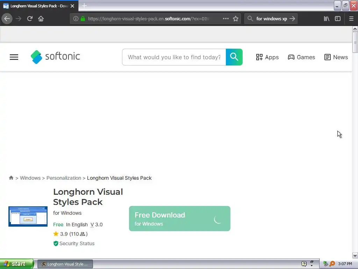Click the safely remove hardware tray icon

coord(325,264)
